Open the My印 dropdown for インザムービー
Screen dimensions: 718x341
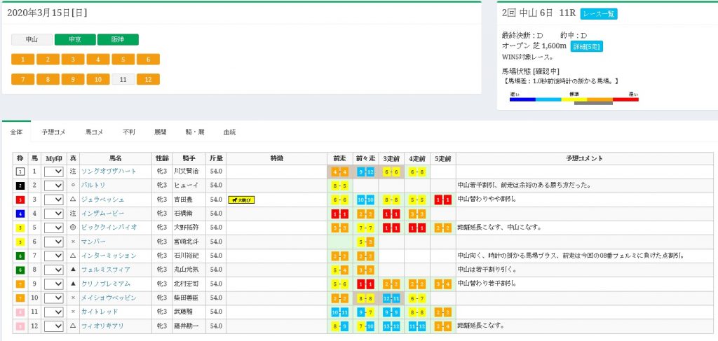click(x=53, y=214)
